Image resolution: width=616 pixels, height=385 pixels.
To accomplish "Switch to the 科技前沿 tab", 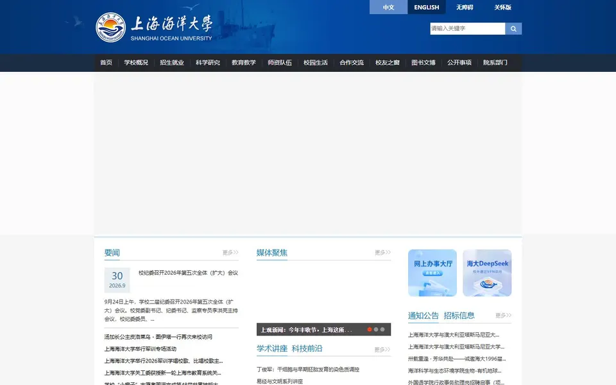I will click(307, 348).
